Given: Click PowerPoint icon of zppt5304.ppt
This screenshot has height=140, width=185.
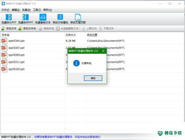Looking at the screenshot, I should [x=4, y=41].
